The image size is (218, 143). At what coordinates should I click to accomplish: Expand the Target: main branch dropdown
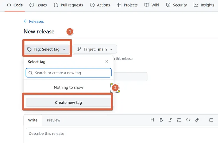95,49
